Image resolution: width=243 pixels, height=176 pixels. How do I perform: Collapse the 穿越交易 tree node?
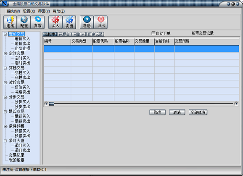5,68
